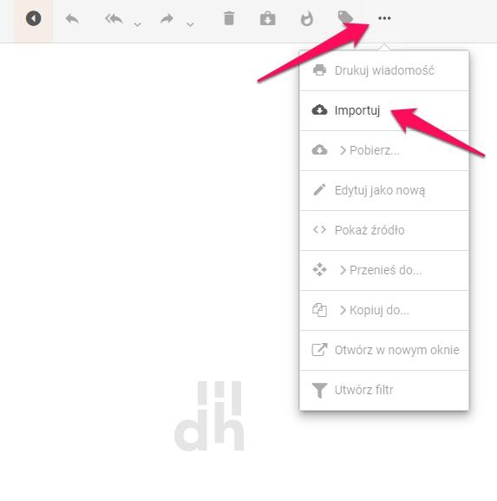
Task: Click the printer icon beside Drukuj wiadomość
Action: click(x=319, y=70)
